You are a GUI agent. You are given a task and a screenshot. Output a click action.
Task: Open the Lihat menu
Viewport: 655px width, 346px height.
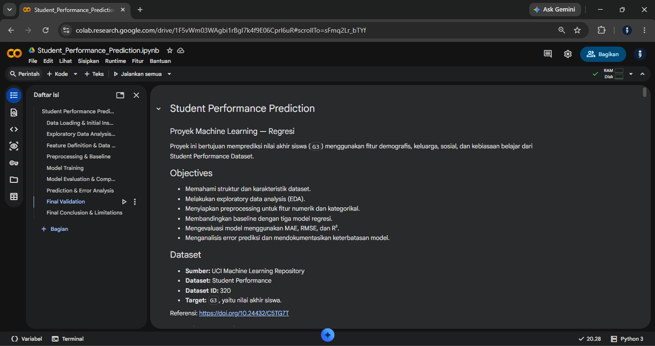[66, 61]
